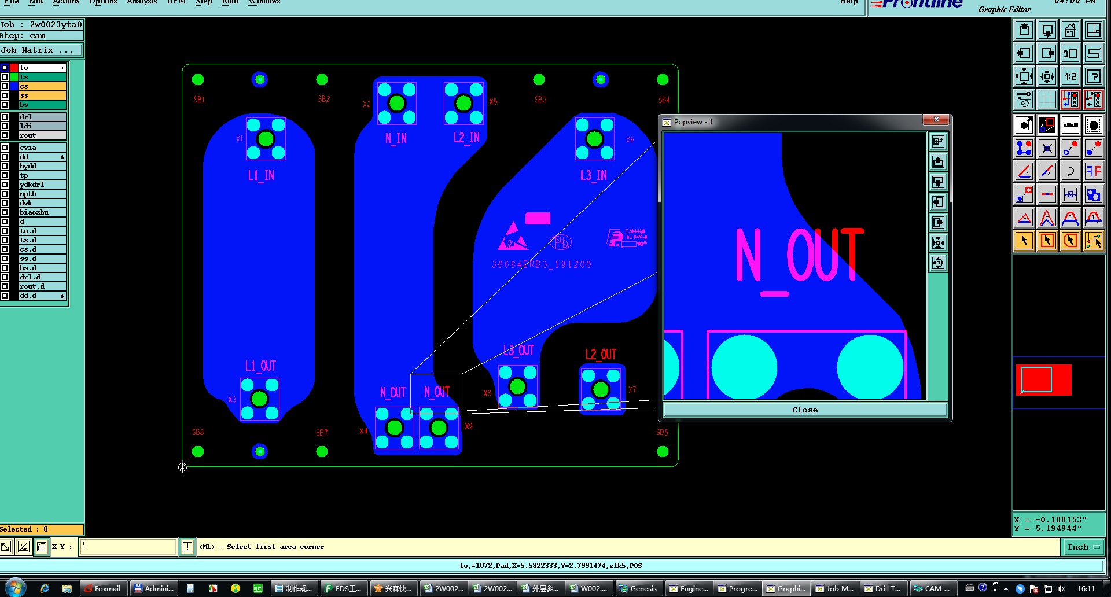The height and width of the screenshot is (597, 1111).
Task: Open Foxmail from the taskbar
Action: point(104,588)
